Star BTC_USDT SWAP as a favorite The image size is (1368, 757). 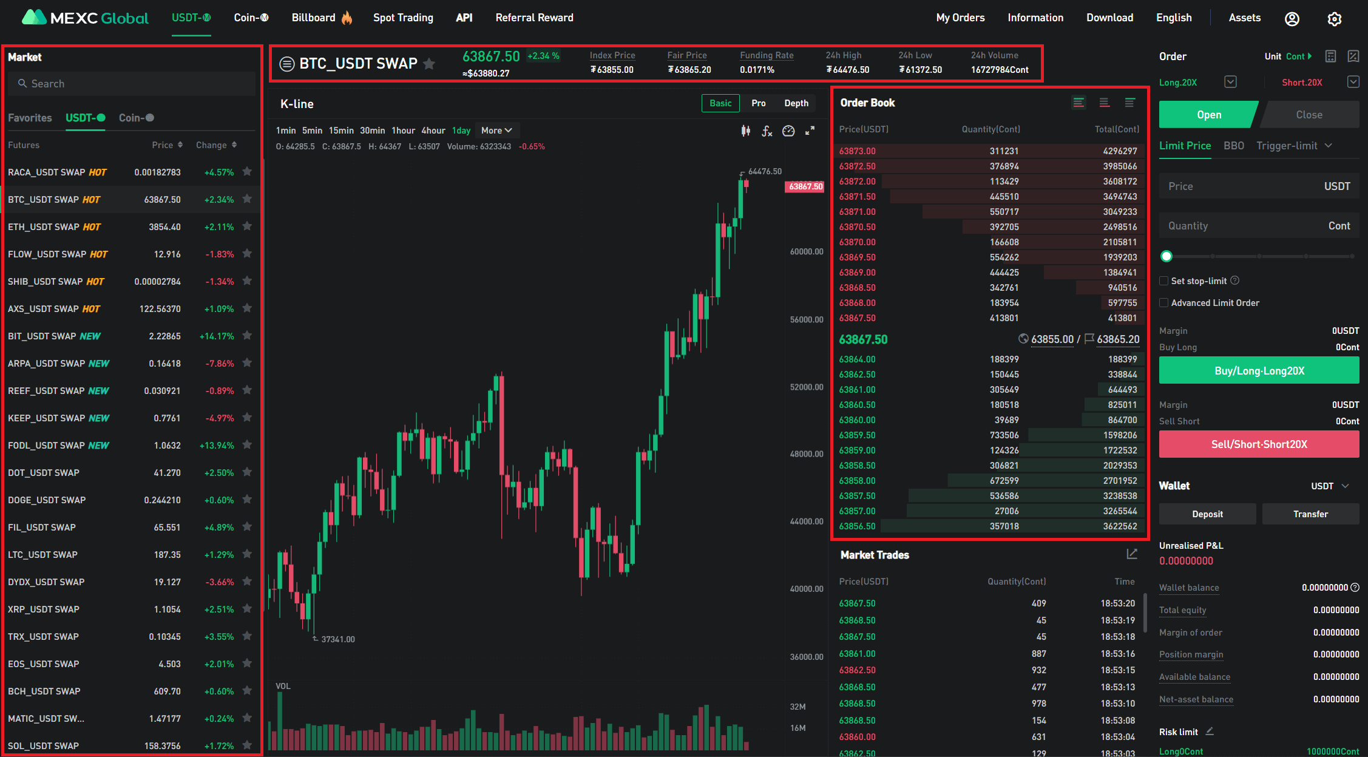(429, 63)
